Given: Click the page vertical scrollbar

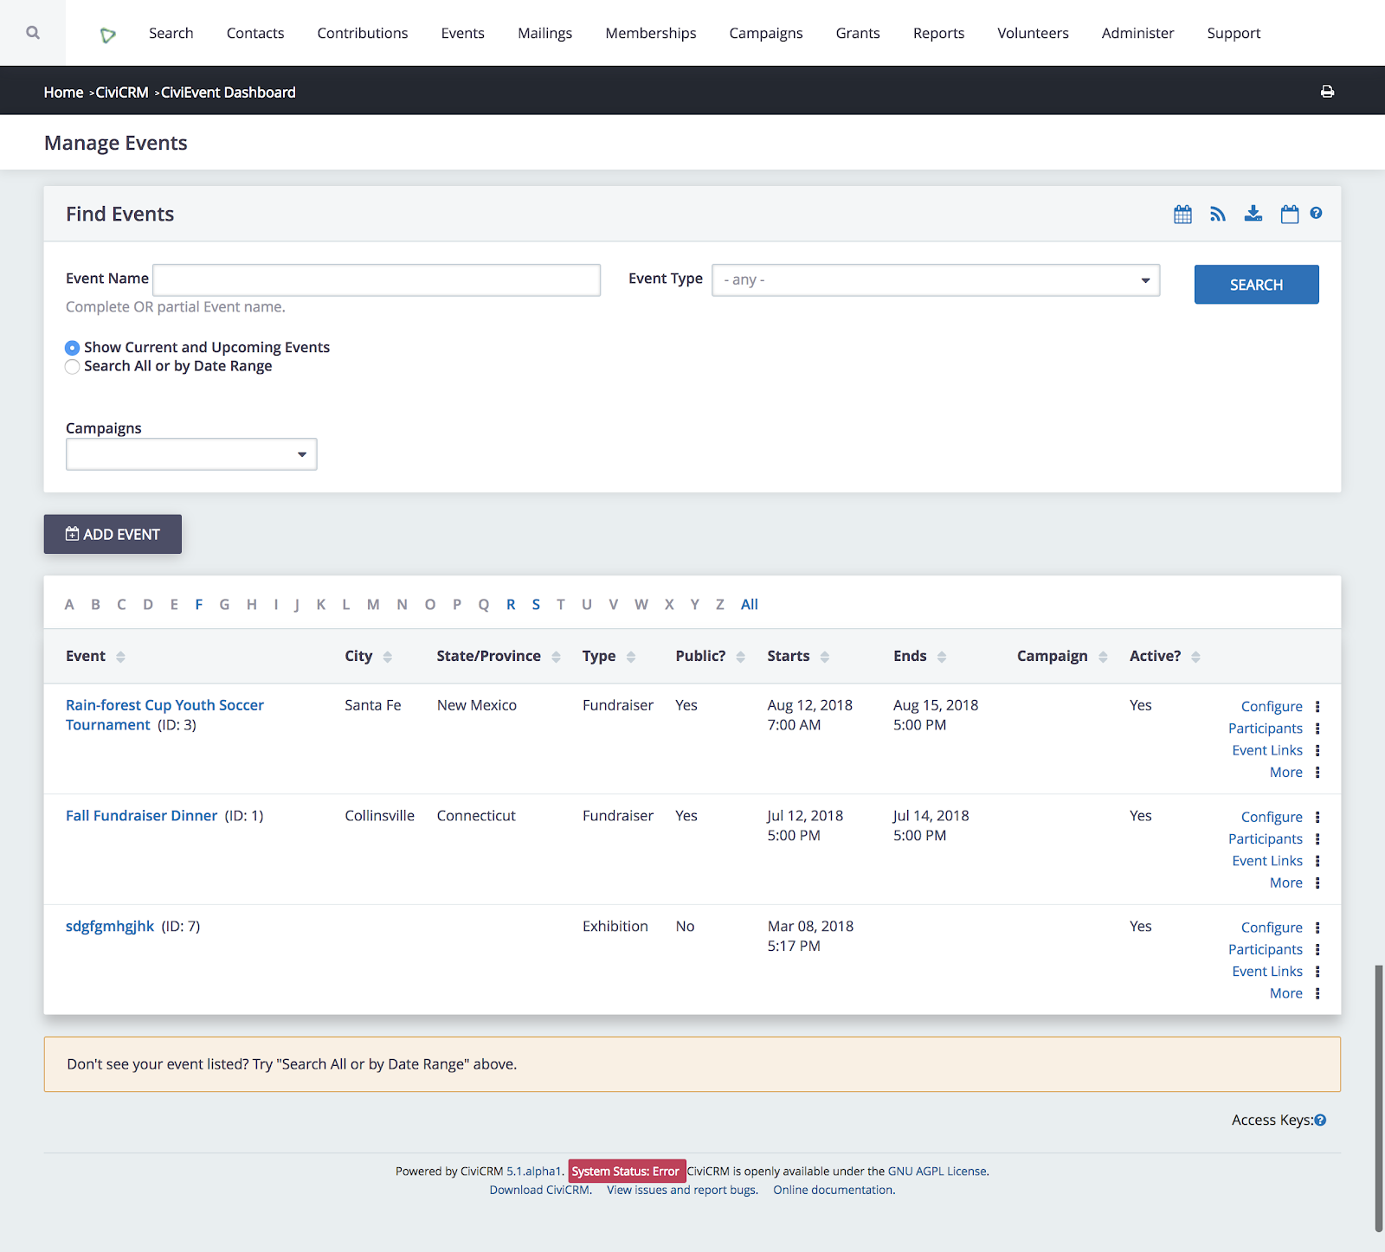Looking at the screenshot, I should [1379, 1097].
